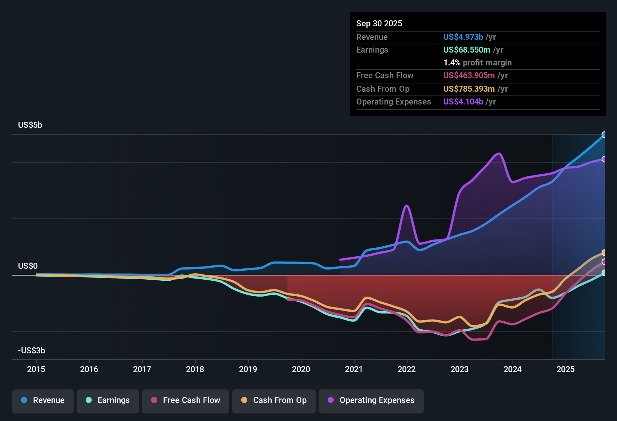
Task: Click the orange Cash From Op legend icon
Action: click(244, 400)
